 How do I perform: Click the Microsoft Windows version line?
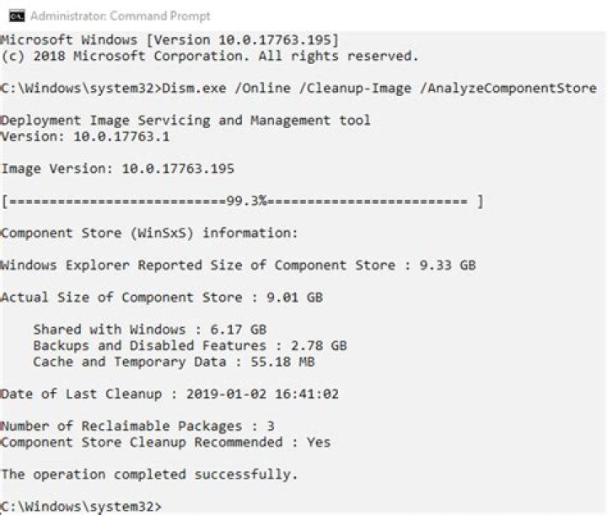coord(169,41)
